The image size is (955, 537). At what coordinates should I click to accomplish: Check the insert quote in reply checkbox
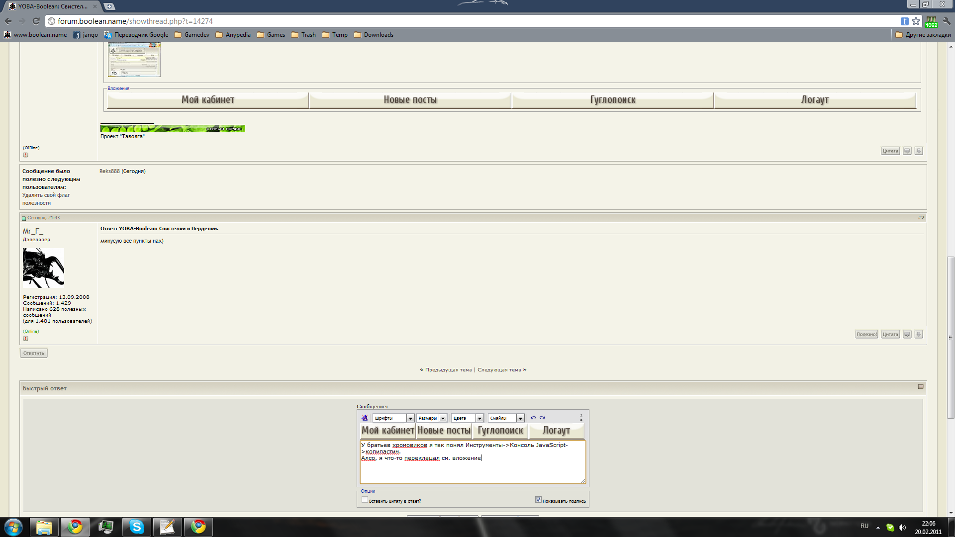[x=365, y=500]
